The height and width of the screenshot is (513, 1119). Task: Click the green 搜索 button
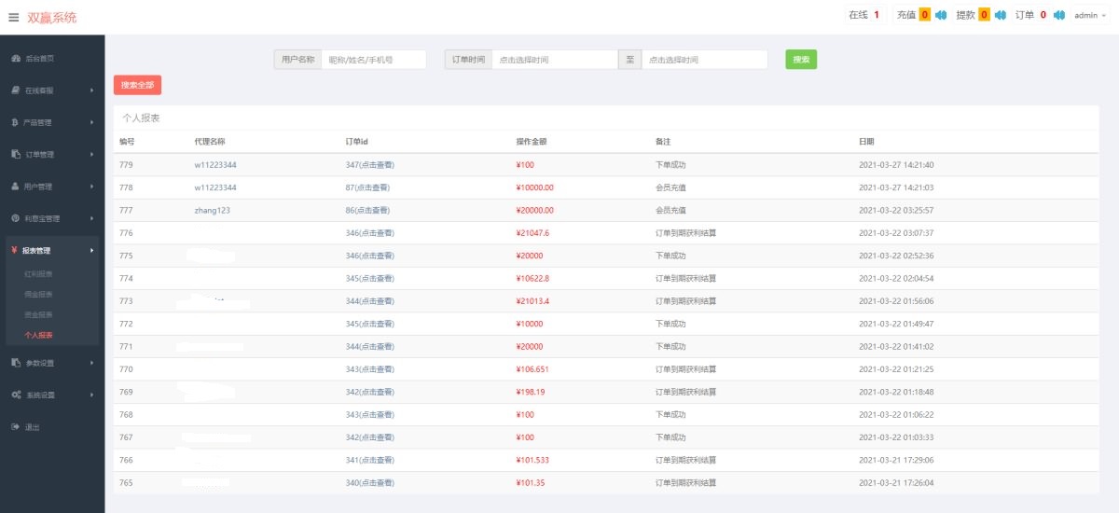801,59
